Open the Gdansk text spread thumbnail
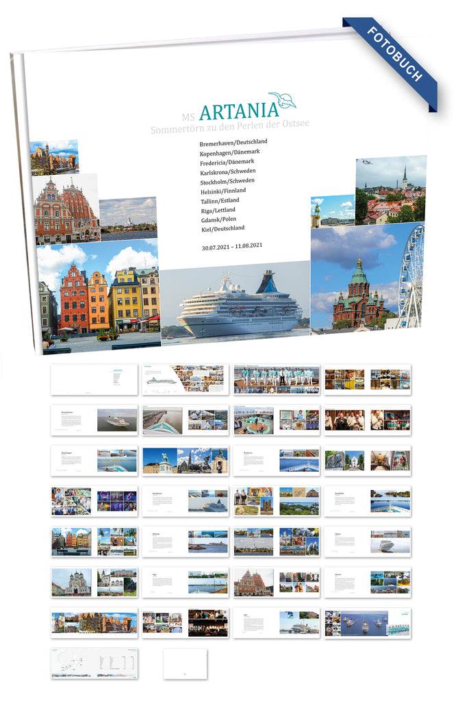This screenshot has width=458, height=702. point(368,582)
